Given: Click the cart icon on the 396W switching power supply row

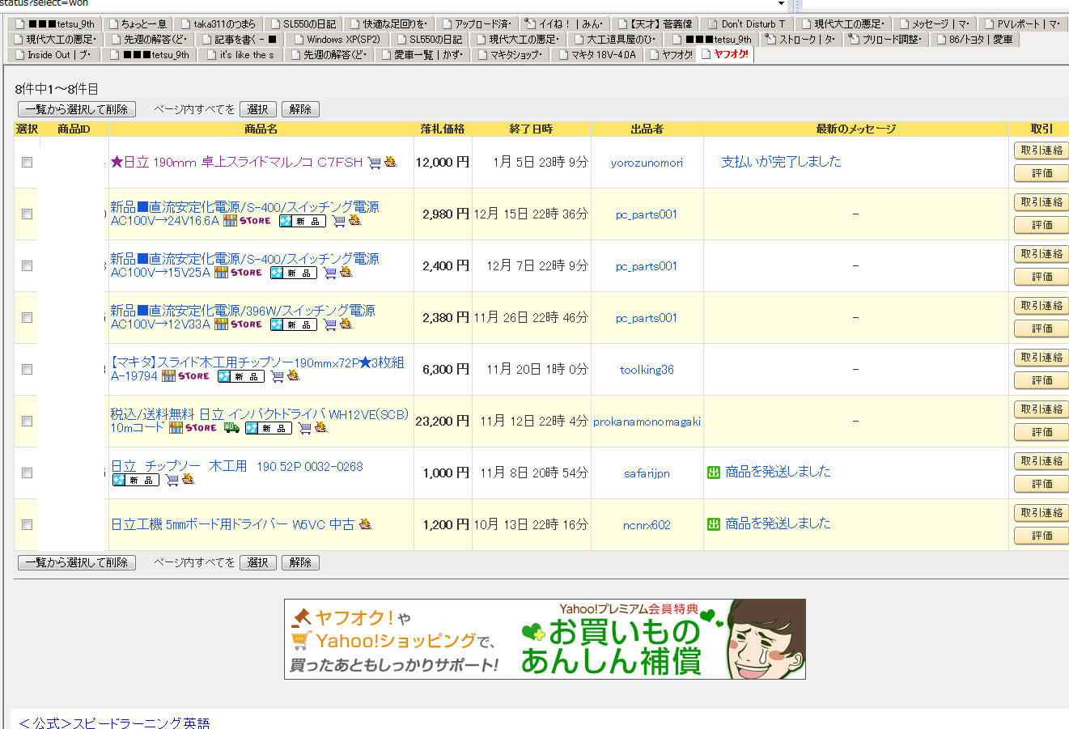Looking at the screenshot, I should [x=329, y=324].
